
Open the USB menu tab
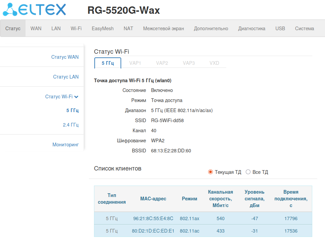[x=280, y=29]
